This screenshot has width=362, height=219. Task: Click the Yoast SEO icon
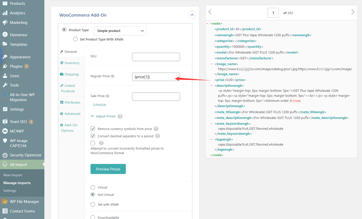click(x=5, y=121)
